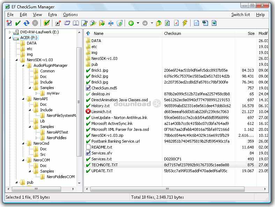Collapse the NeroCmd tree node
The width and height of the screenshot is (275, 207).
click(23, 143)
